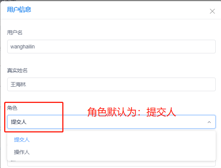Click the 用户名 field label
The image size is (221, 168).
pos(15,33)
